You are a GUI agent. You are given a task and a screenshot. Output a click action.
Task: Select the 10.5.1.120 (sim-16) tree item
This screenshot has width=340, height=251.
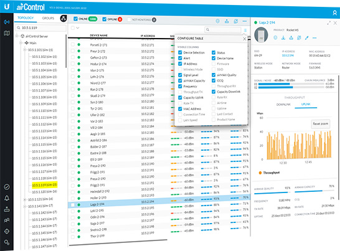point(44,192)
